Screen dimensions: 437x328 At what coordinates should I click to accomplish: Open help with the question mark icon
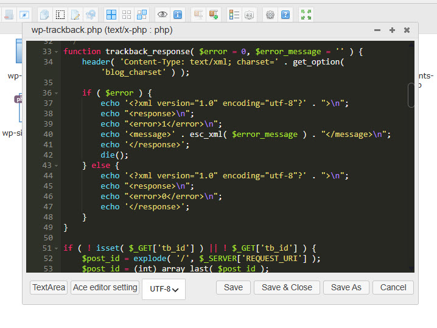(x=285, y=15)
